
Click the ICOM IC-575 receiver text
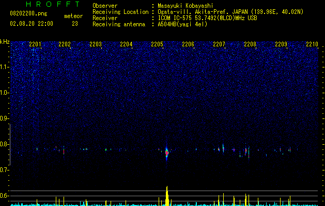click(207, 18)
